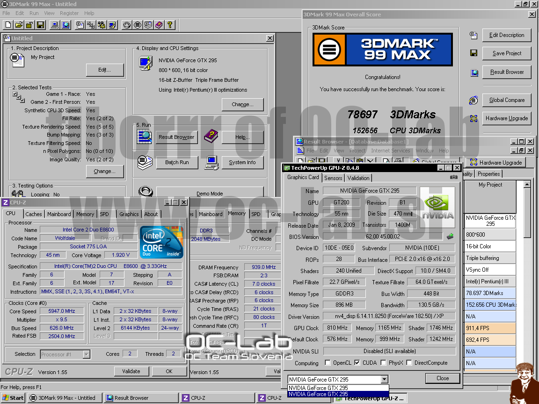Click the Save Project button

coord(507,53)
